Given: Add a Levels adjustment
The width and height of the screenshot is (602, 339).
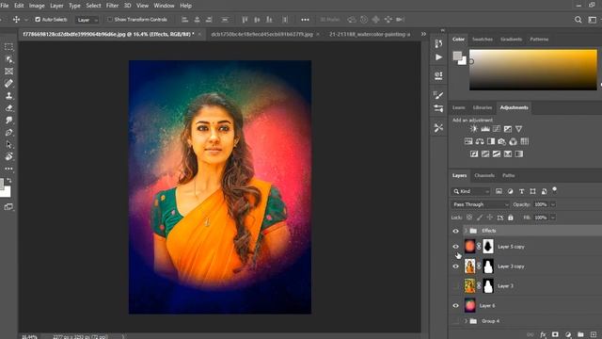Looking at the screenshot, I should tap(485, 129).
